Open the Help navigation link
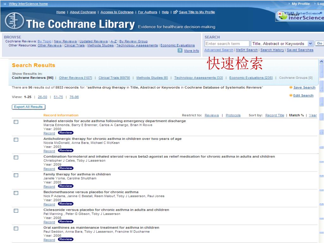The width and height of the screenshot is (324, 243). click(165, 12)
